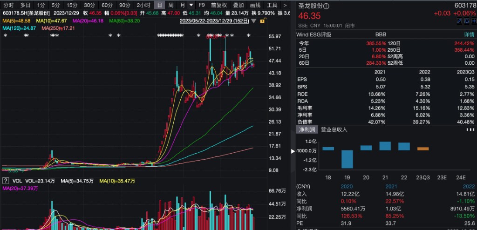Open the 画线 drawing tools
This screenshot has width=477, height=230.
[255, 5]
